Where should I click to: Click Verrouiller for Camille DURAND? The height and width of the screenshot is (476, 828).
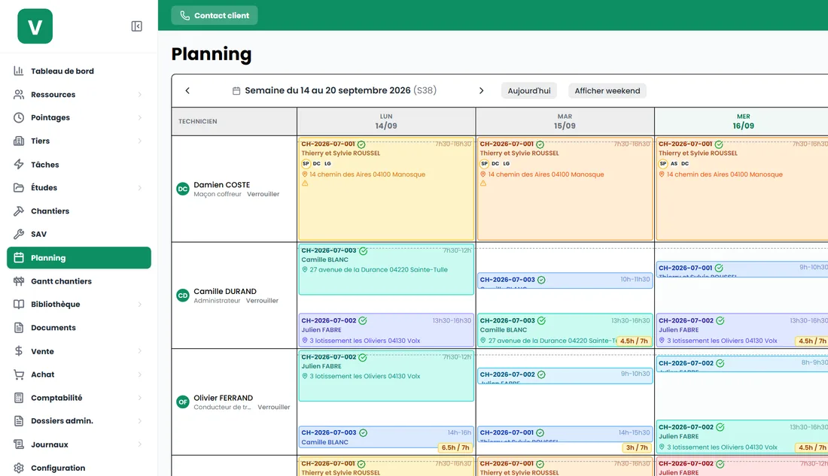pyautogui.click(x=262, y=301)
